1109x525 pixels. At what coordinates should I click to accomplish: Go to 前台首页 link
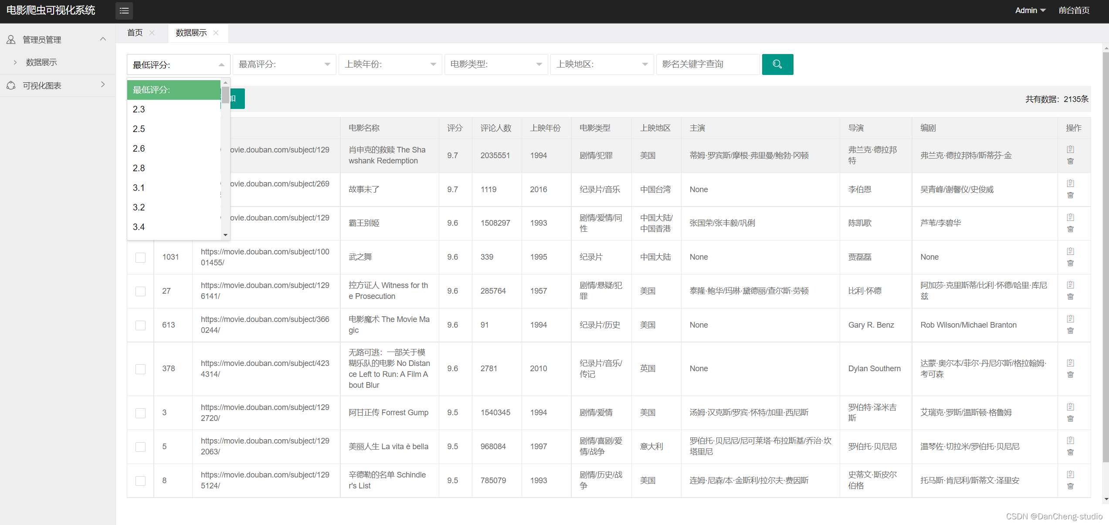click(1074, 10)
